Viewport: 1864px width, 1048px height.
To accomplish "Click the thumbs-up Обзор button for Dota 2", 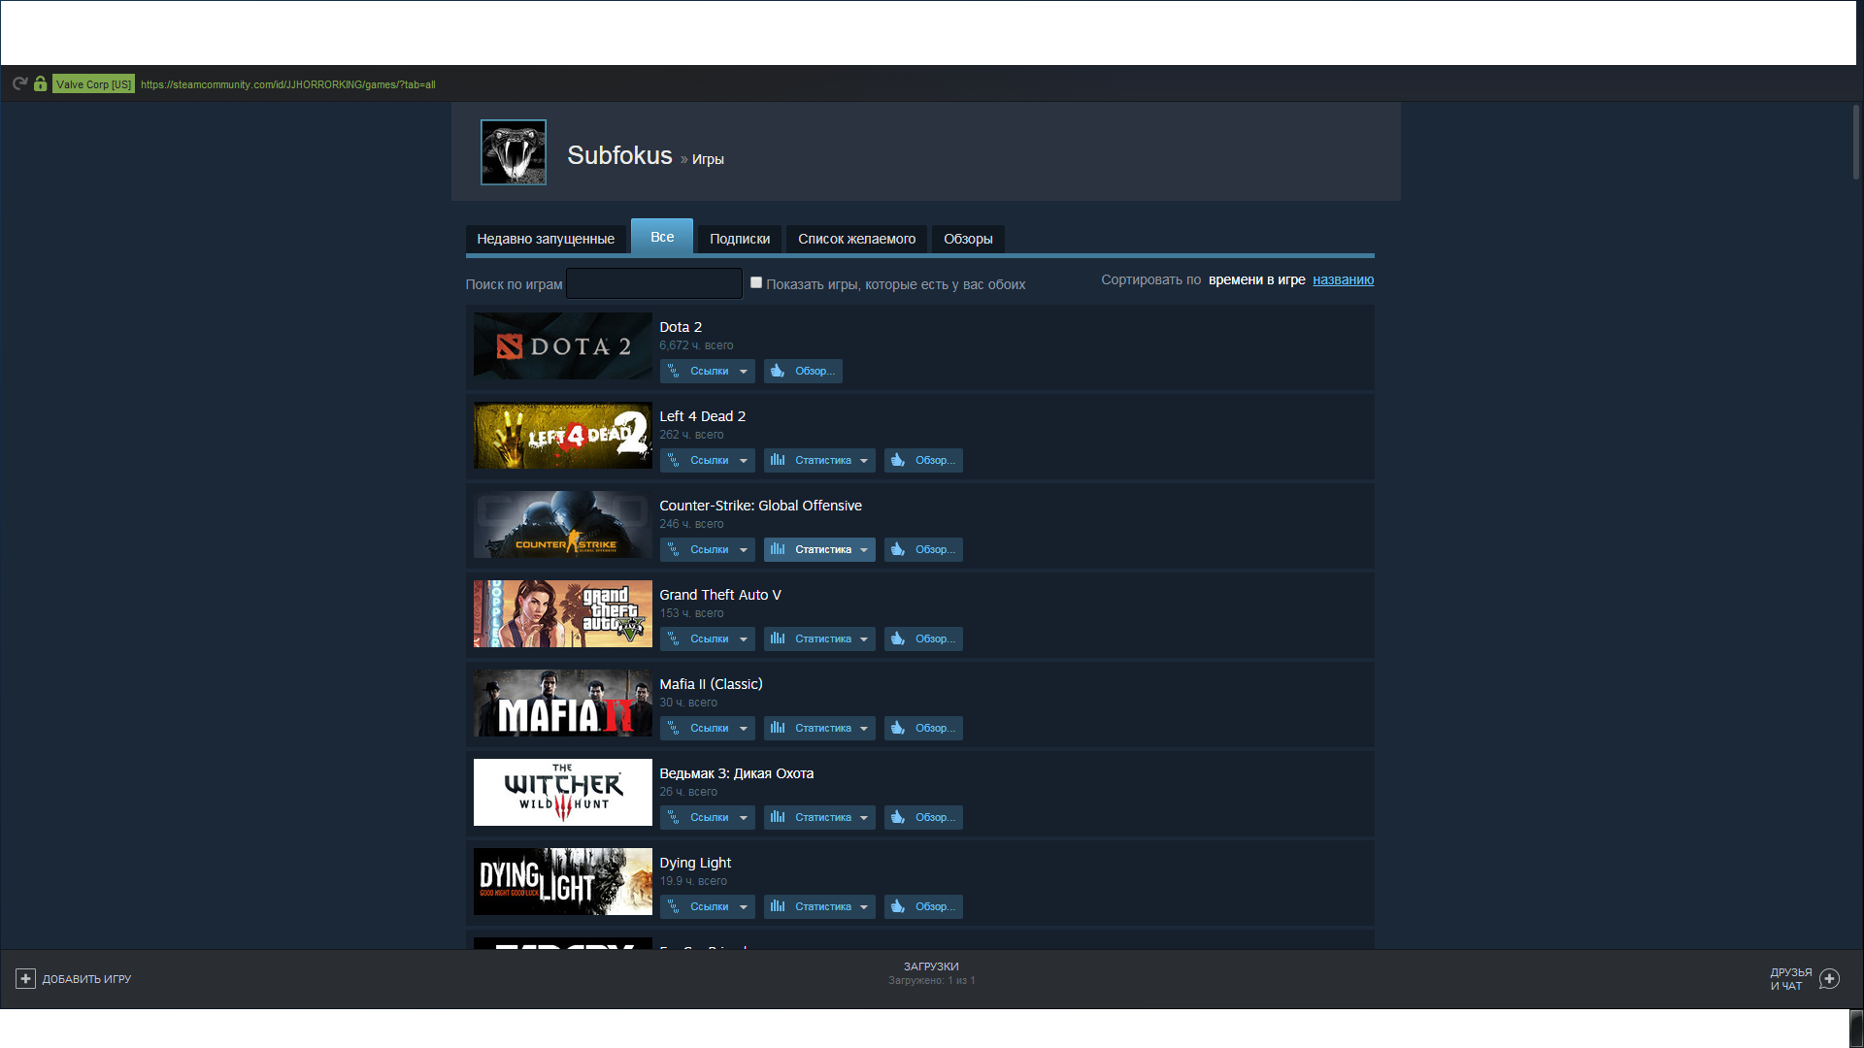I will [x=803, y=371].
